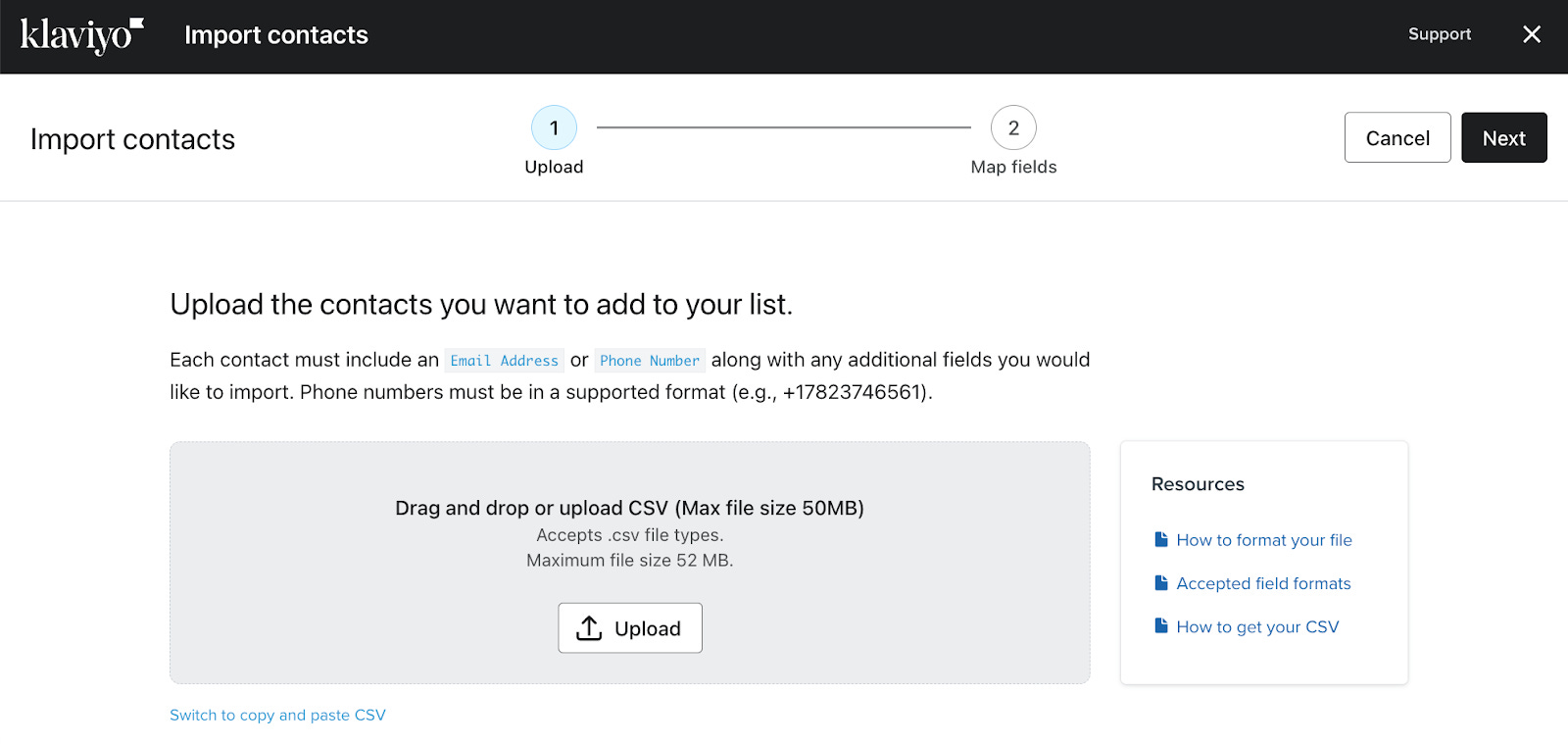This screenshot has height=744, width=1568.
Task: Click the Upload button
Action: tap(630, 628)
